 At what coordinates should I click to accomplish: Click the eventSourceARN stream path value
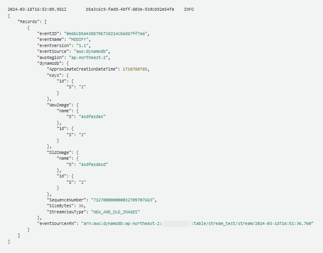click(x=252, y=224)
